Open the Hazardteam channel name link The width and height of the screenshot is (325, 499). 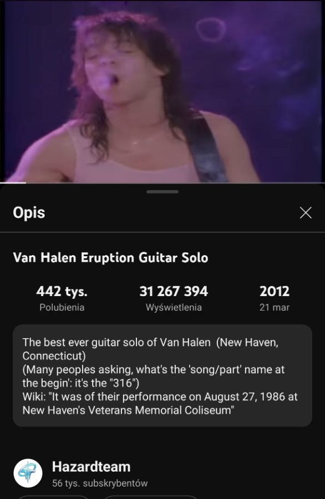pos(92,466)
